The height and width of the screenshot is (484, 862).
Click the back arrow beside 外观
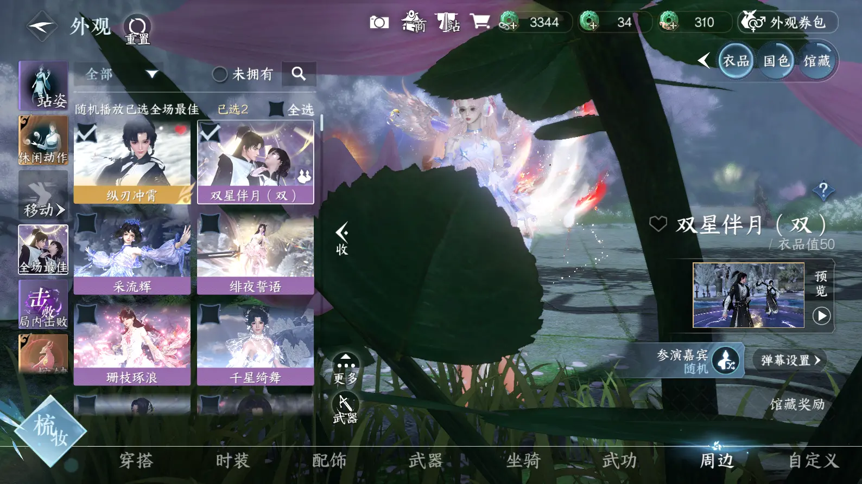click(42, 25)
